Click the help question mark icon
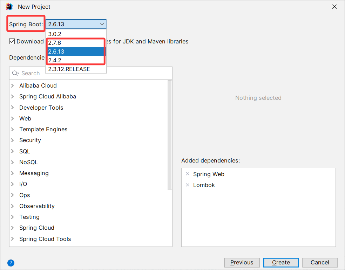Image resolution: width=345 pixels, height=270 pixels. (x=11, y=263)
